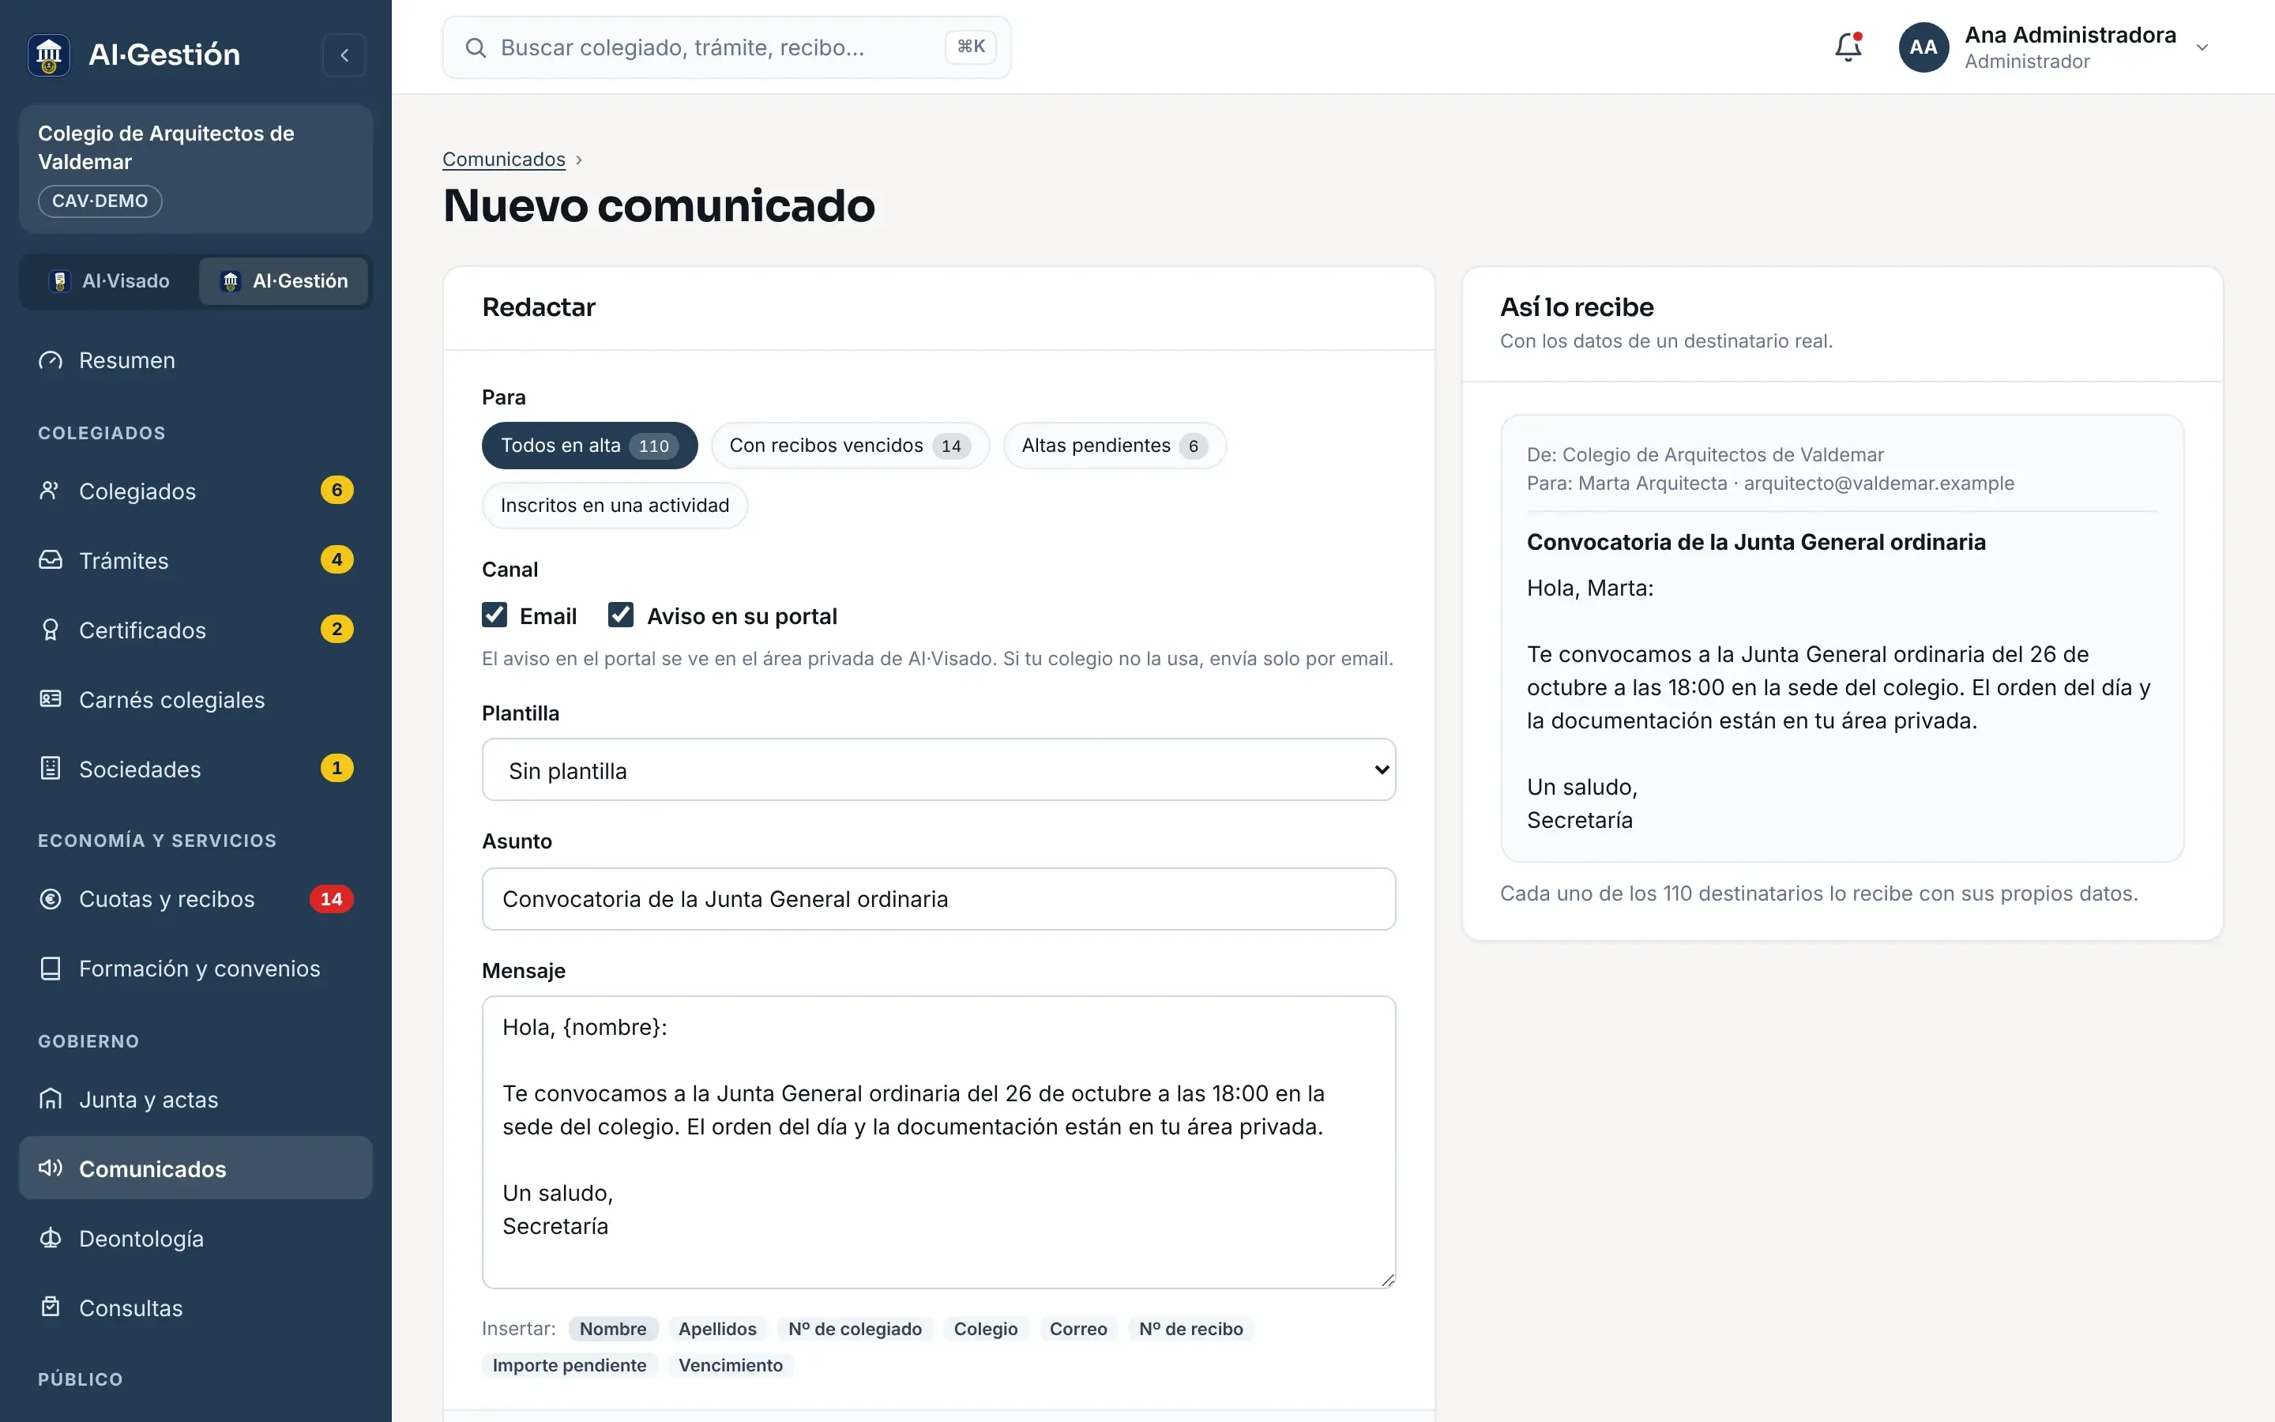Click the CAV·DEMO badge
The image size is (2275, 1422).
point(100,201)
